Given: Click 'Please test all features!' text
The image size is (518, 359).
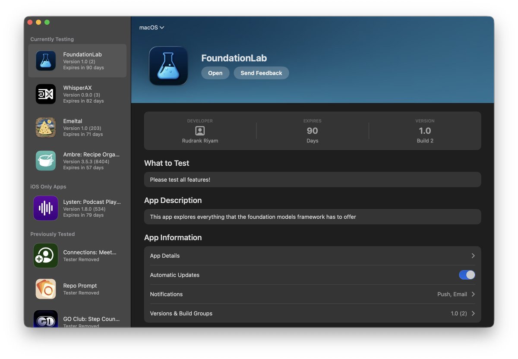Looking at the screenshot, I should tap(180, 179).
